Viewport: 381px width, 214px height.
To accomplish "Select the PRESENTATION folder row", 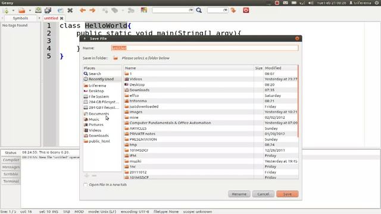I will [x=210, y=139].
